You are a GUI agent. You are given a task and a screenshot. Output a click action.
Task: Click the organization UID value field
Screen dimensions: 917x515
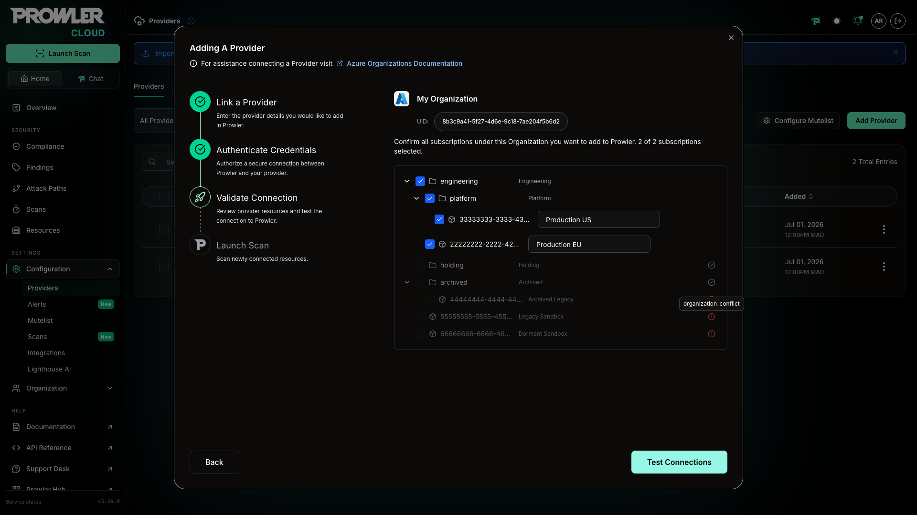pos(501,122)
